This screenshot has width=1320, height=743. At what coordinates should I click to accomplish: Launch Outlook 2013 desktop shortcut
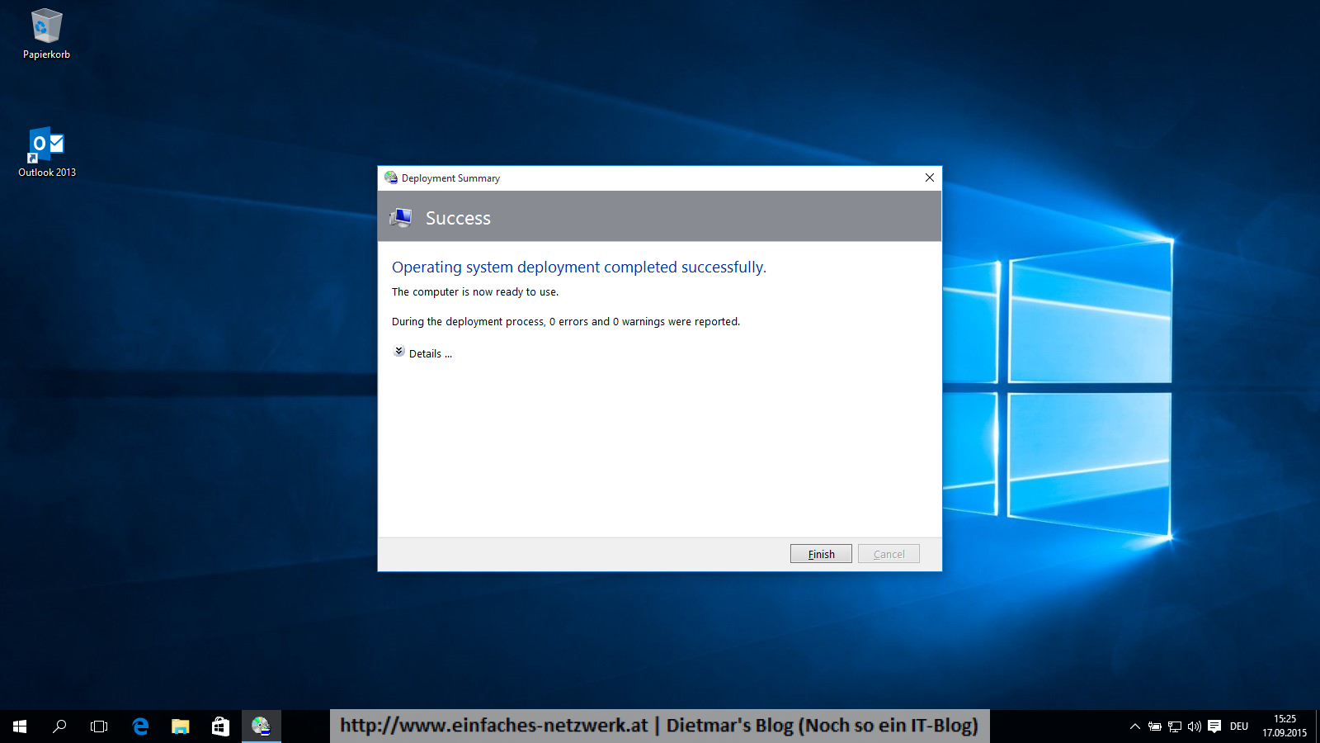point(47,152)
